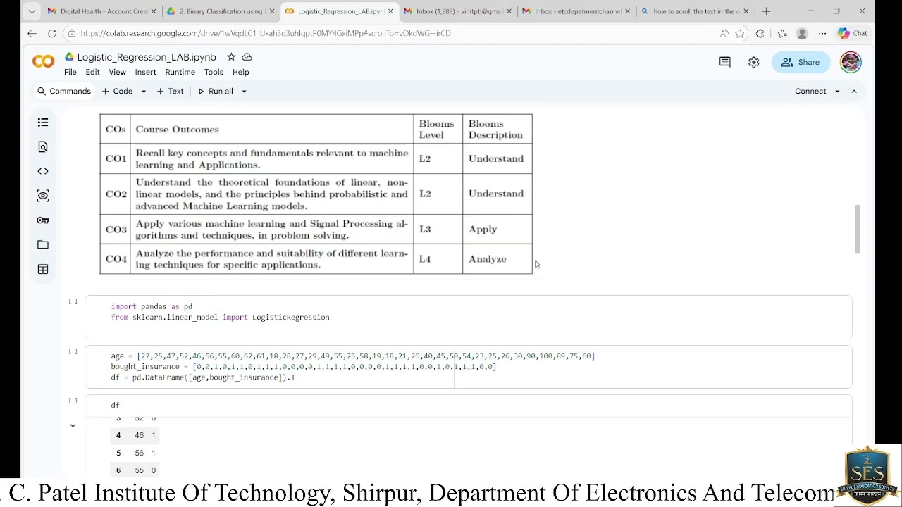
Task: Star the Logistic_Regression_LAB notebook
Action: 231,57
